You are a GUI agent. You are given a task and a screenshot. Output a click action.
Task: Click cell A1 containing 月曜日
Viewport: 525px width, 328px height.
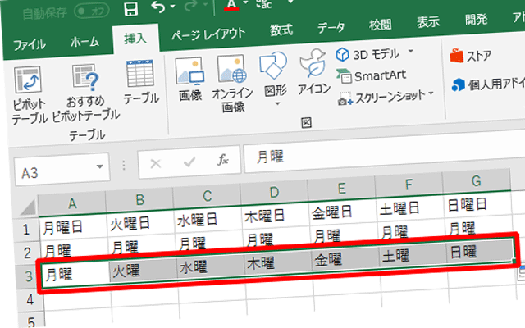click(x=73, y=226)
